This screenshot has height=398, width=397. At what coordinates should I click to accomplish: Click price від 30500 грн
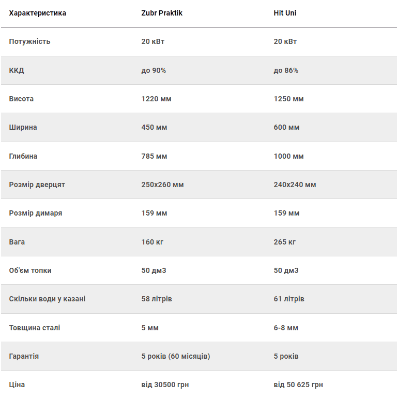[x=165, y=385]
